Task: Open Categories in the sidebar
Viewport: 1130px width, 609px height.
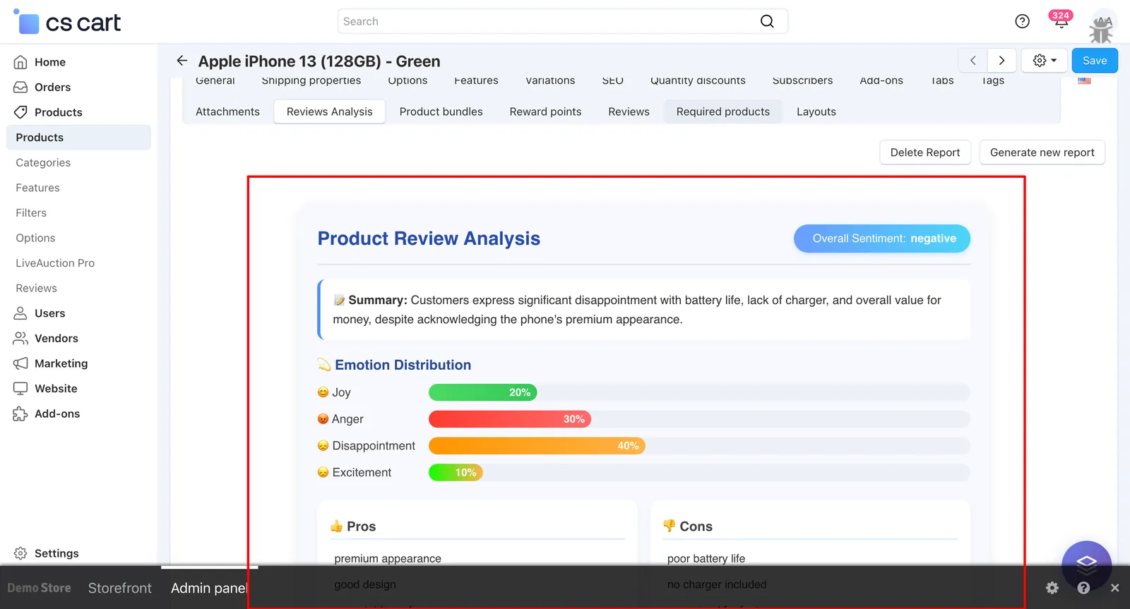Action: [43, 163]
